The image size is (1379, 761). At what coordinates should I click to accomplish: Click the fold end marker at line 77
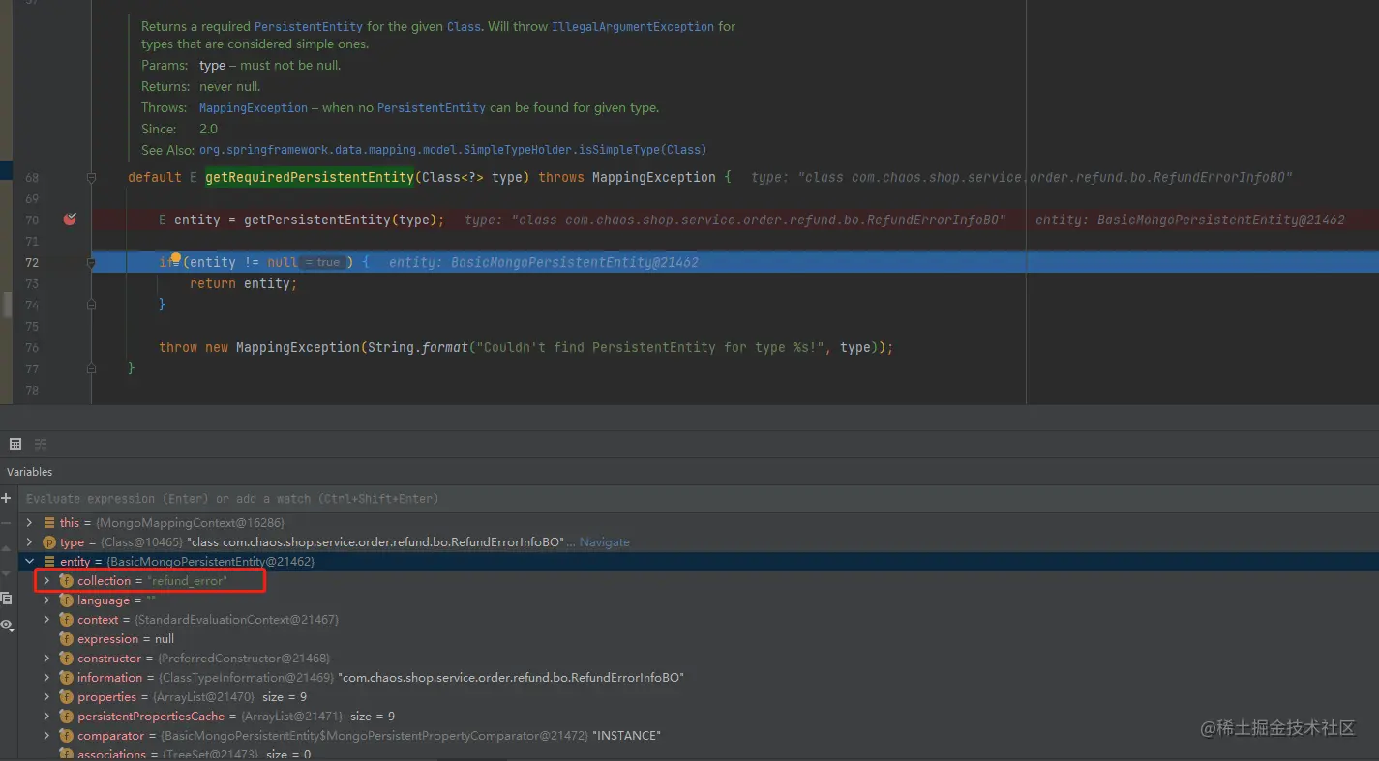91,368
